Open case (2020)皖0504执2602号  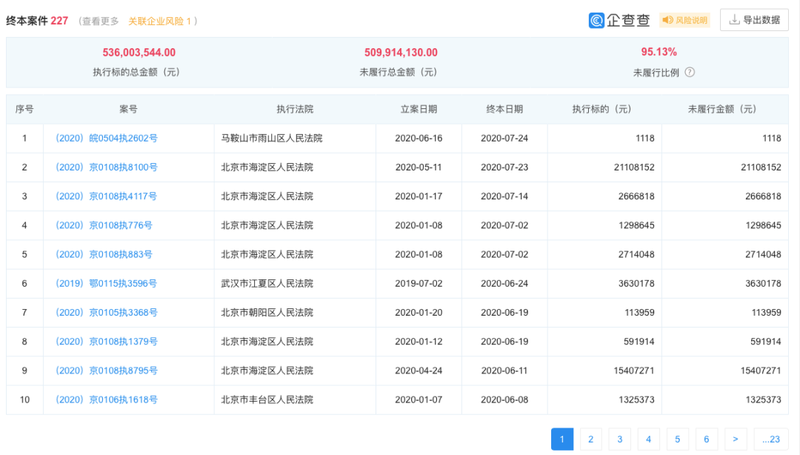(x=105, y=139)
